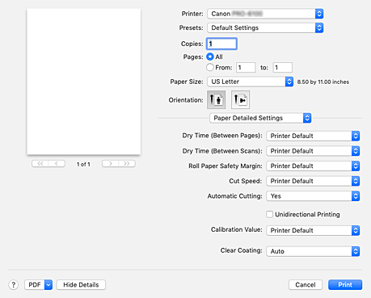Click the Print button
Viewport: 371px width, 298px height.
tap(345, 284)
